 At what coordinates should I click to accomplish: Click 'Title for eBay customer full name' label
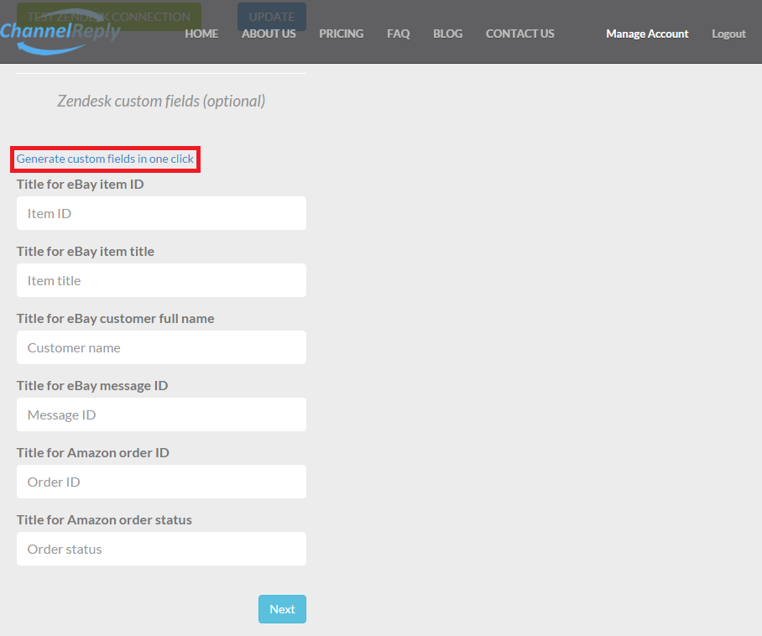click(x=115, y=318)
